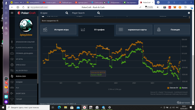Open File Explorer from taskbar

pos(65,107)
